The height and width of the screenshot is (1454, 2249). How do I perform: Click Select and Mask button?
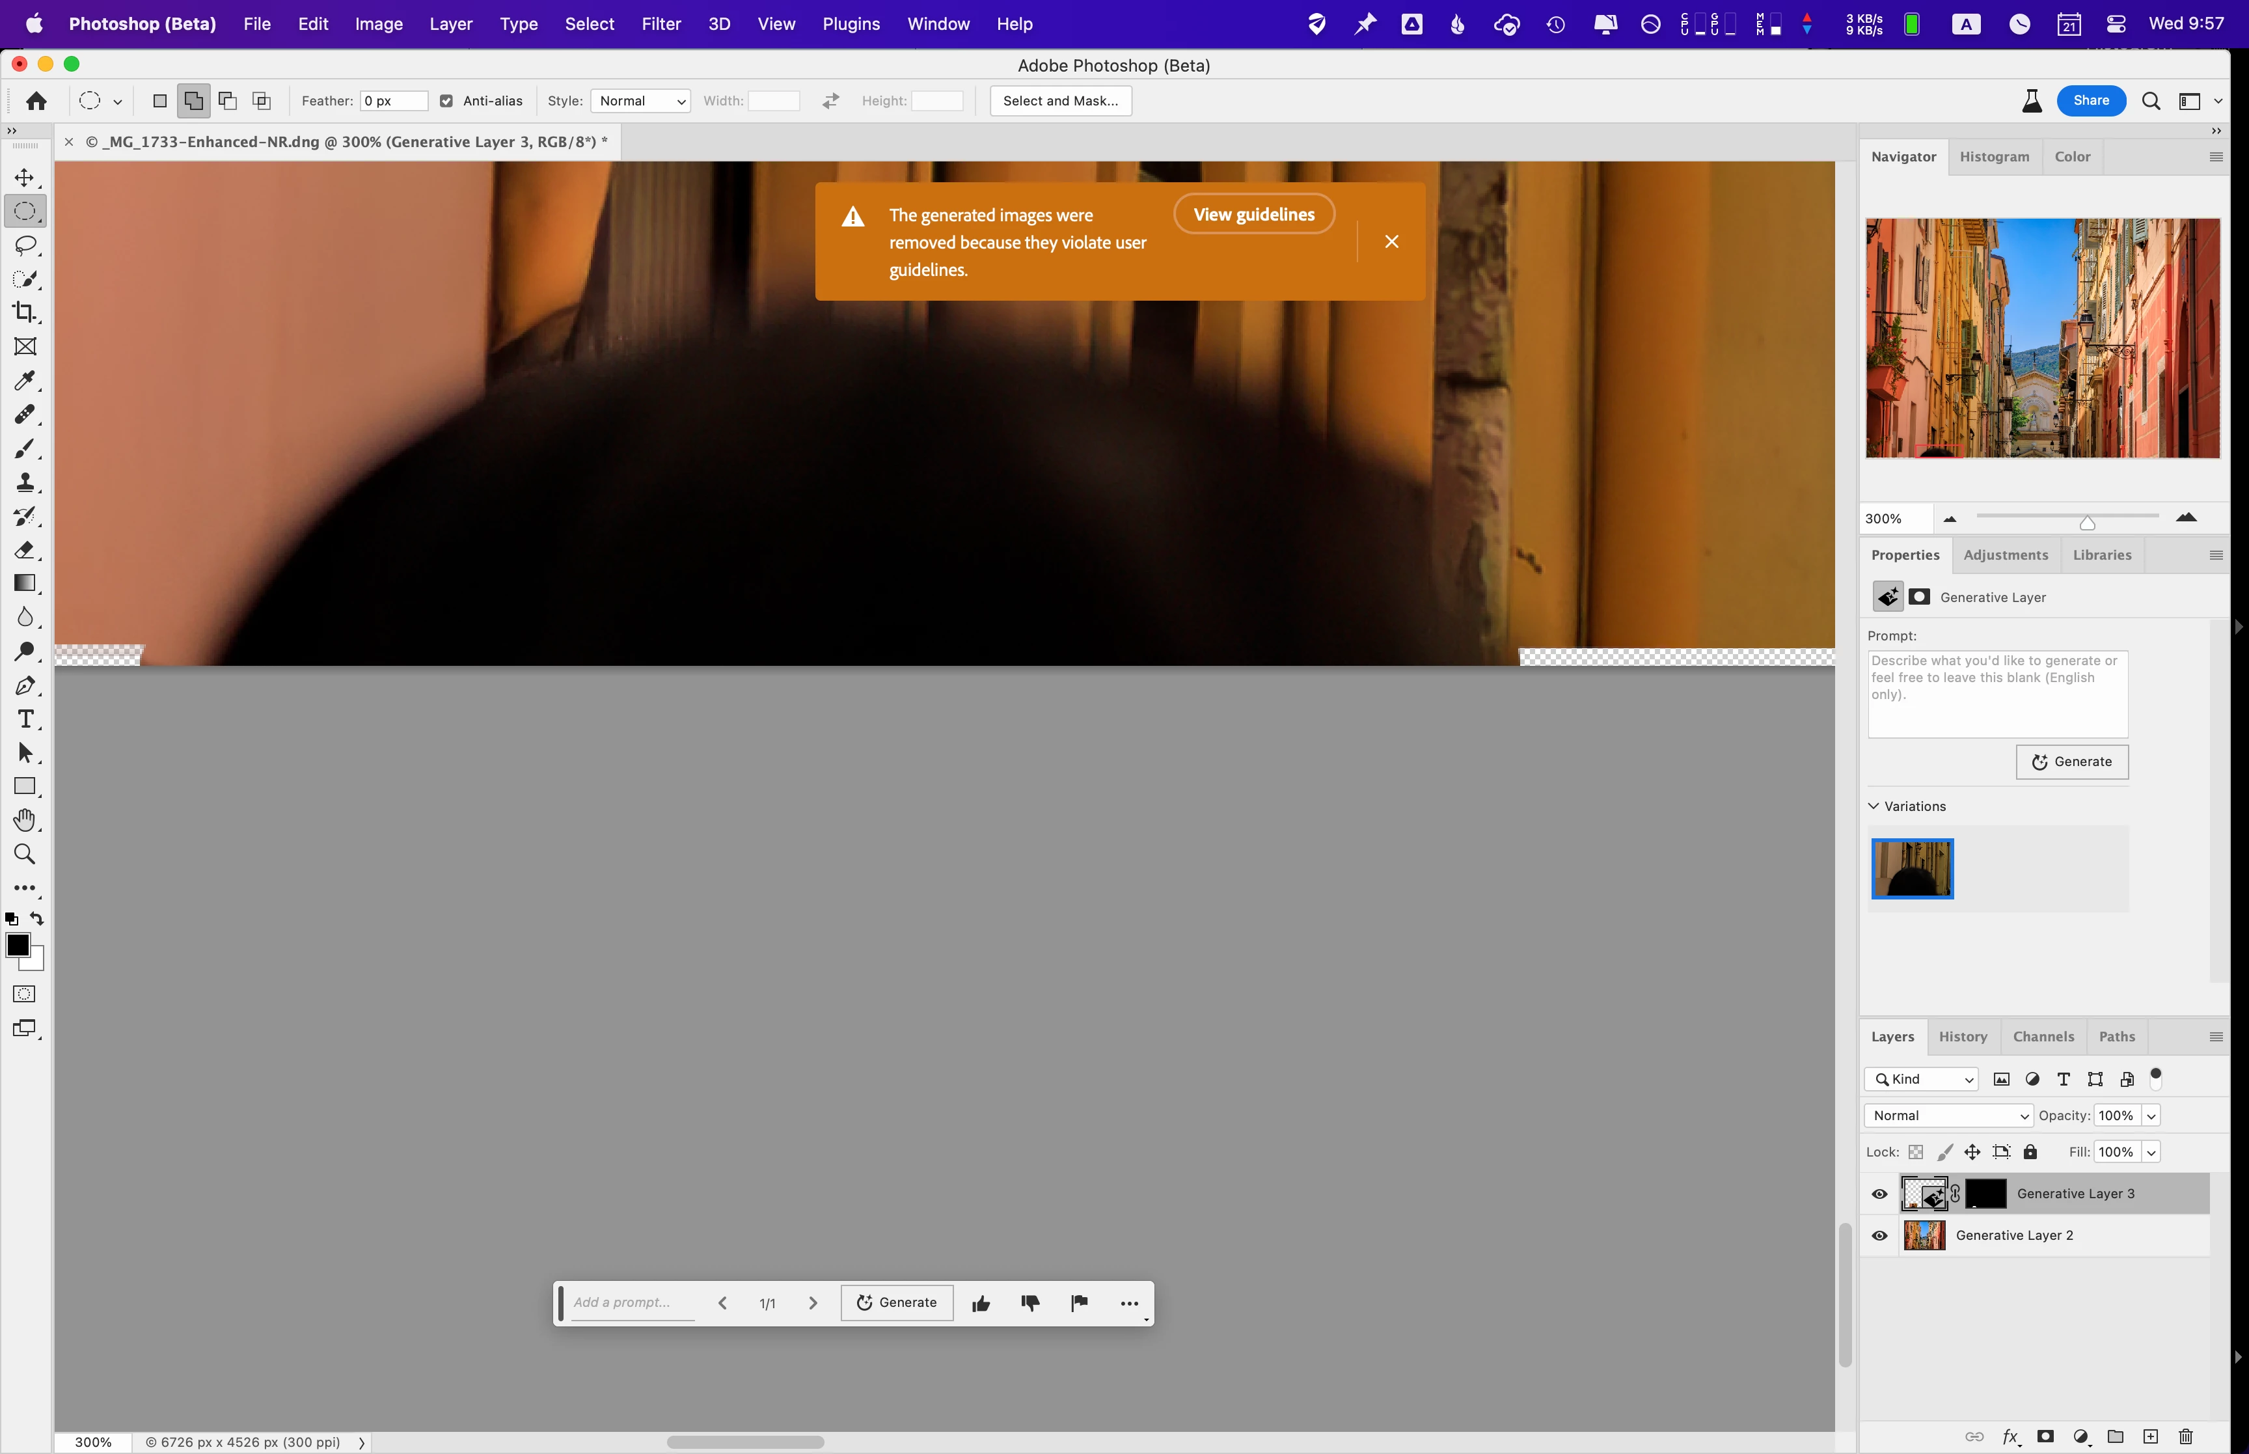click(1060, 101)
